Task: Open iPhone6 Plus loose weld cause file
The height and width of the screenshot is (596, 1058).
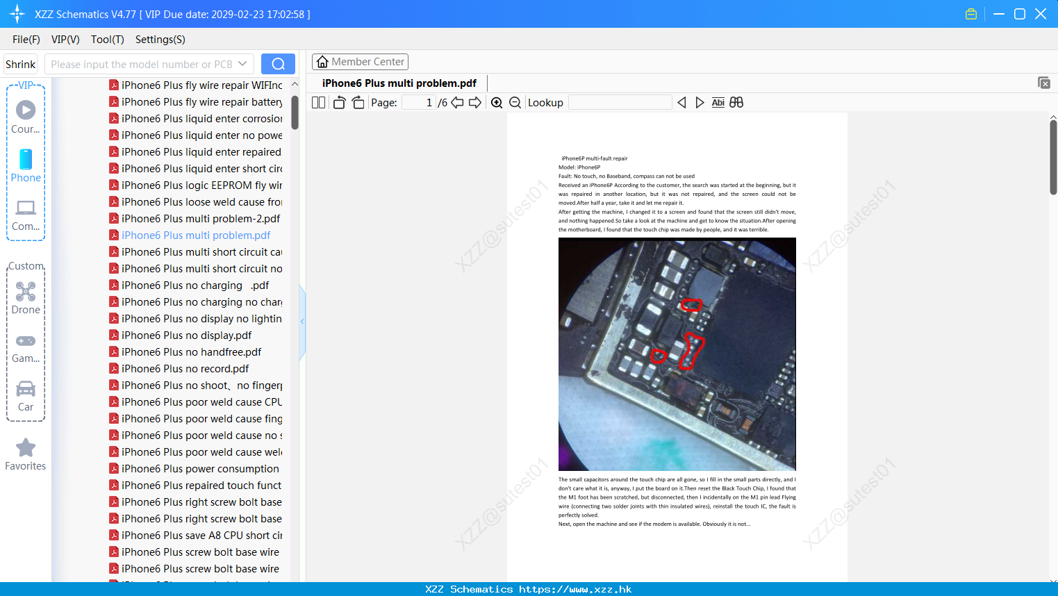Action: 196,202
